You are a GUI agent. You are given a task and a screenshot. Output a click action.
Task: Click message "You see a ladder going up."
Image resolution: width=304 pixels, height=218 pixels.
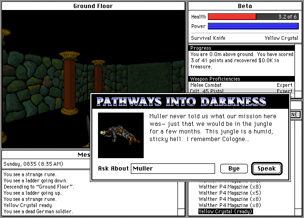point(32,193)
